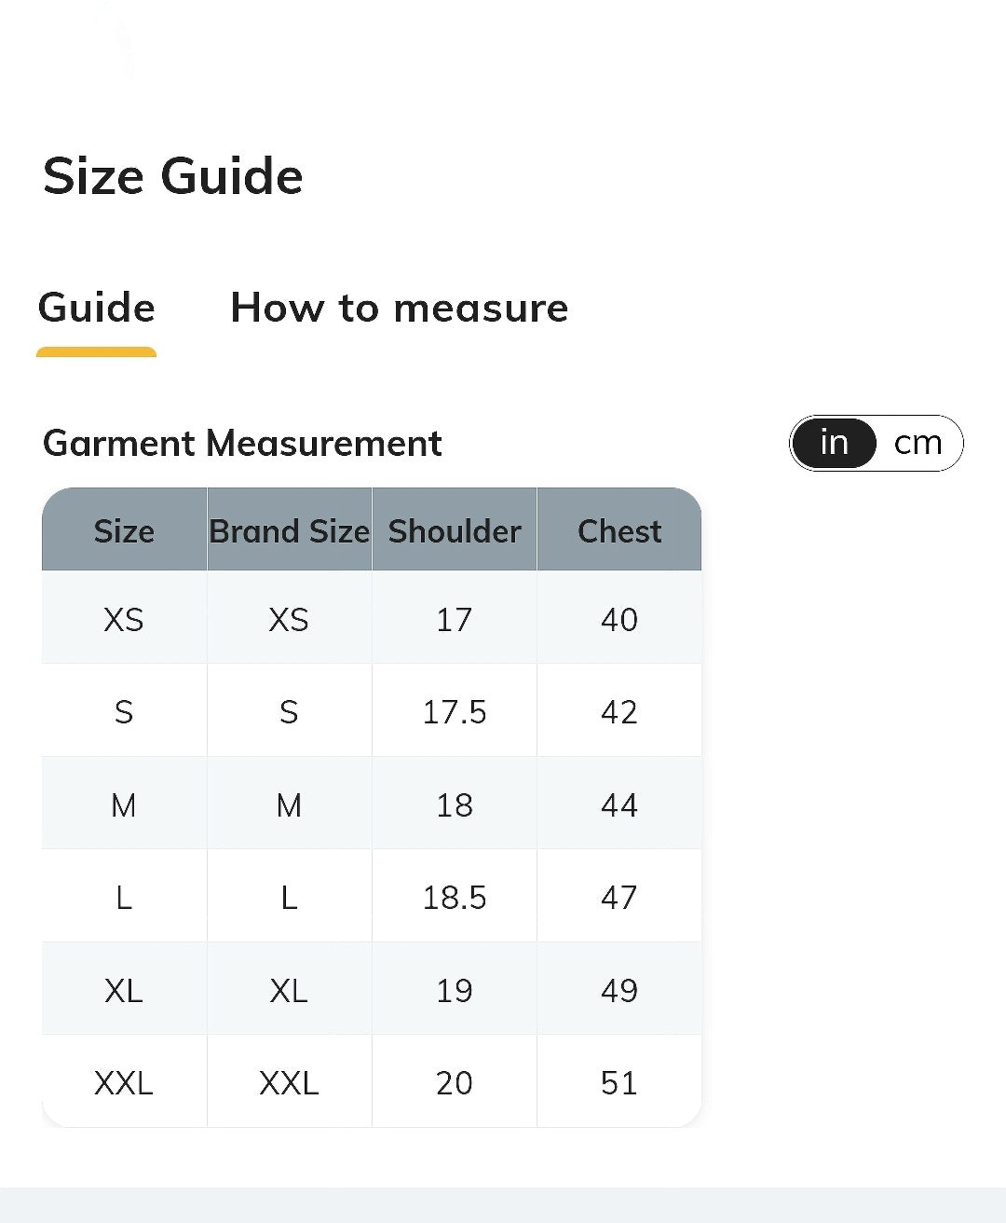Click the Shoulder column header
The width and height of the screenshot is (1006, 1223).
455,529
